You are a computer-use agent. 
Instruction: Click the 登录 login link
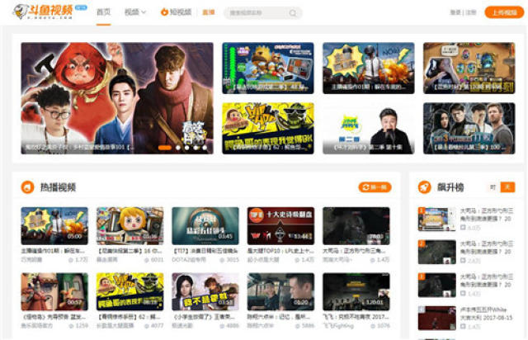coord(455,12)
